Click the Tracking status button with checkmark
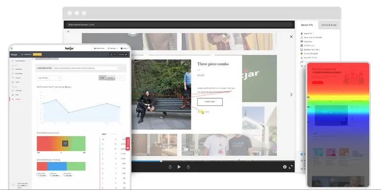Viewport: 381px width, 190px height. pyautogui.click(x=123, y=55)
